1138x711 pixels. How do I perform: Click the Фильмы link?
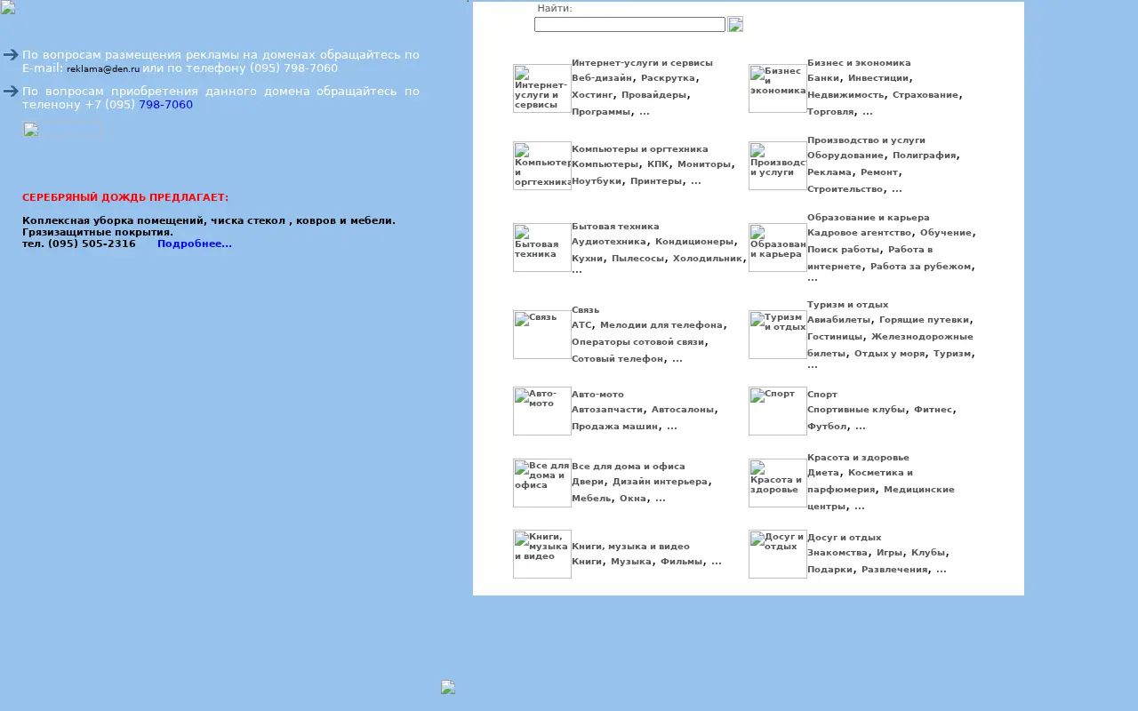tap(682, 562)
